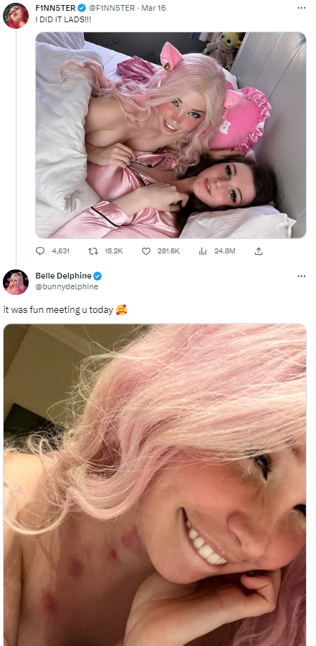Open the reply icon on F1NN5TER's tweet
This screenshot has height=646, width=316.
point(40,251)
